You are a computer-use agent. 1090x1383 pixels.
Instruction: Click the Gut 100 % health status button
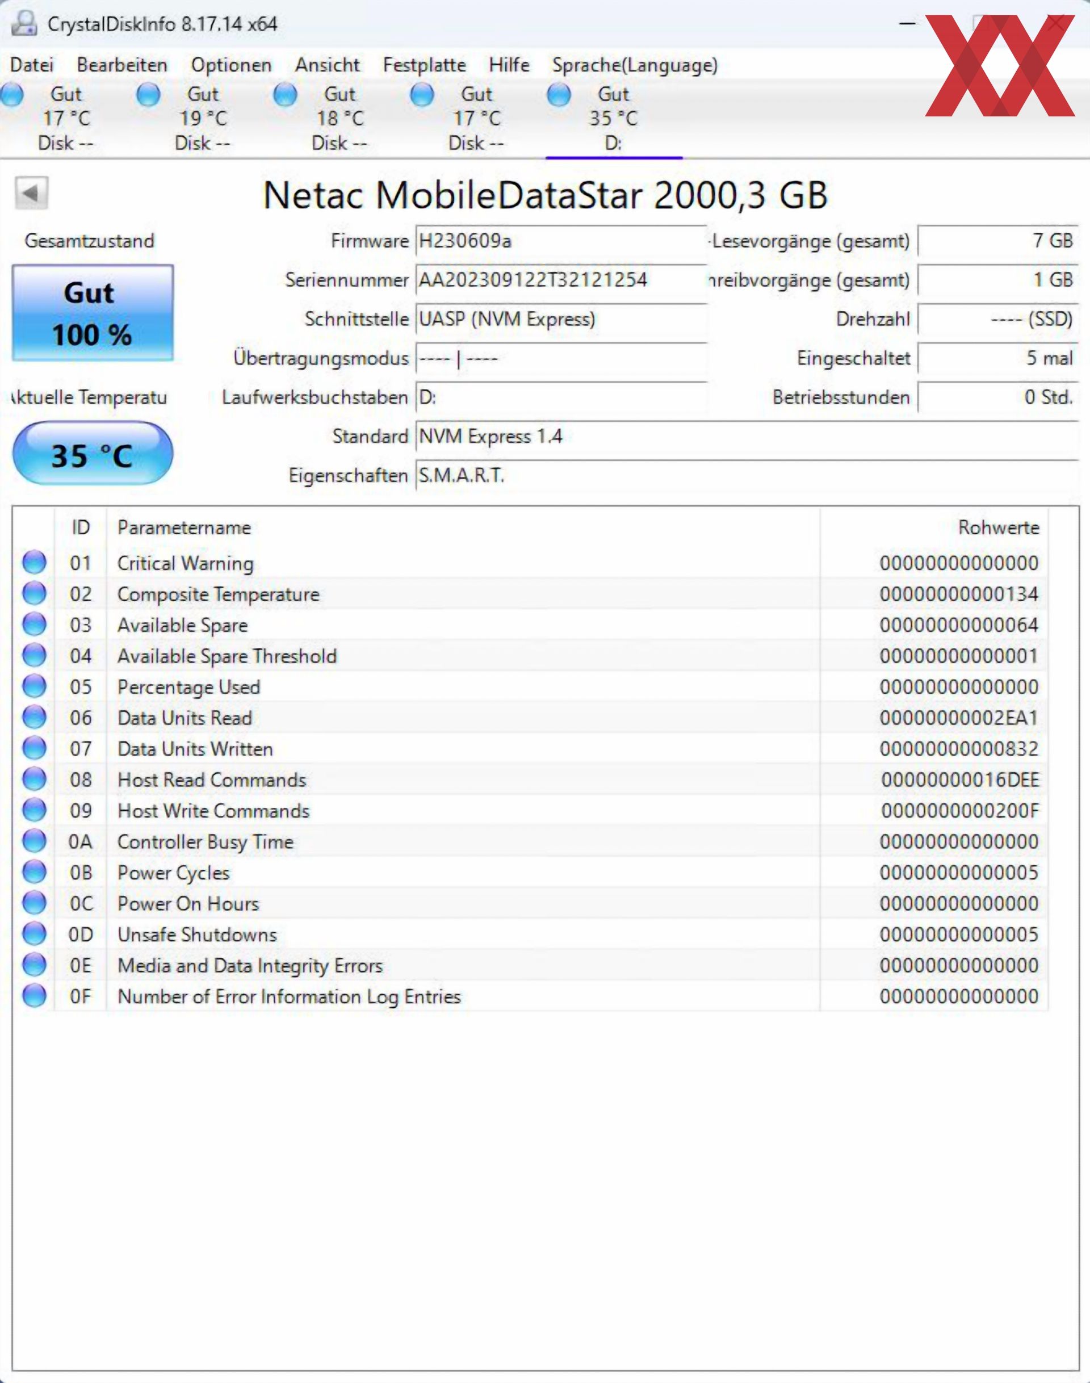93,313
